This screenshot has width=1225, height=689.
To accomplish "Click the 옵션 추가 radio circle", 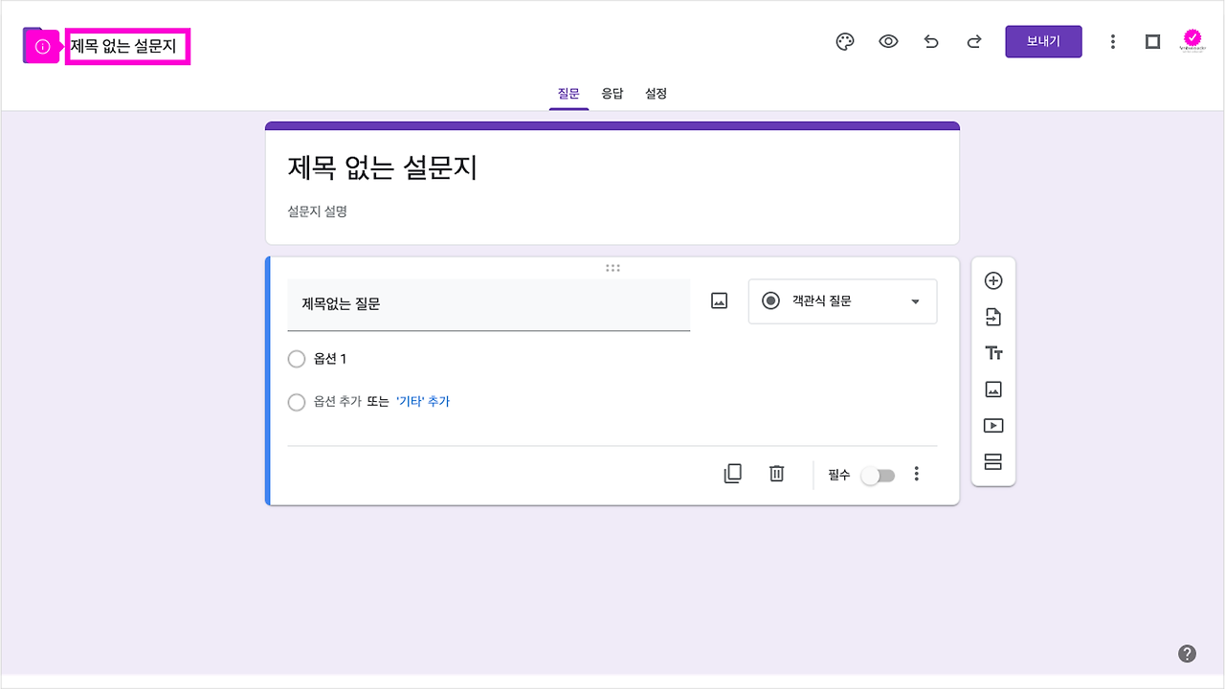I will pyautogui.click(x=297, y=402).
